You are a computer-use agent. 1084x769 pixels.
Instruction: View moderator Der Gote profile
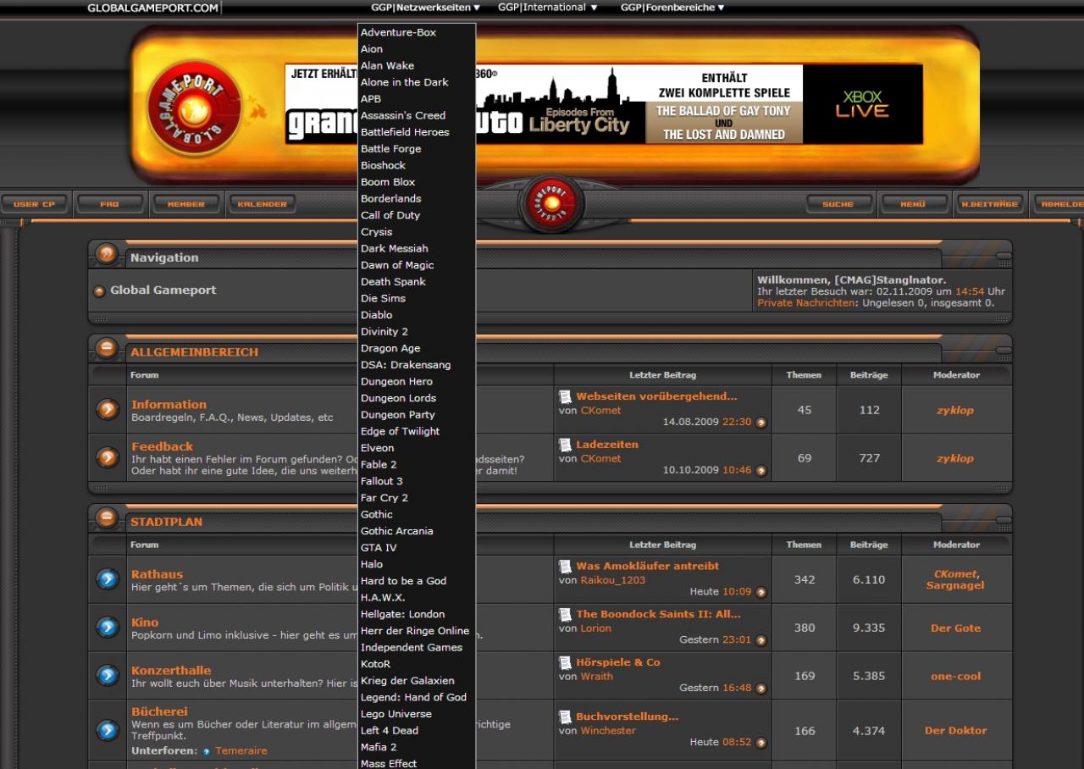pyautogui.click(x=955, y=628)
